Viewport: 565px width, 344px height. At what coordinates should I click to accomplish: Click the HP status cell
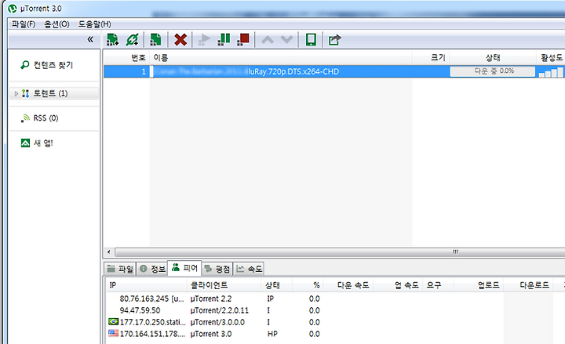coord(272,334)
